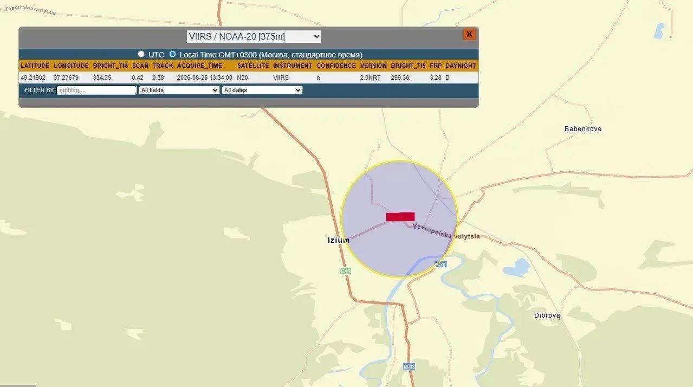Click the M-03 highway shield icon
This screenshot has height=387, width=693.
[409, 366]
